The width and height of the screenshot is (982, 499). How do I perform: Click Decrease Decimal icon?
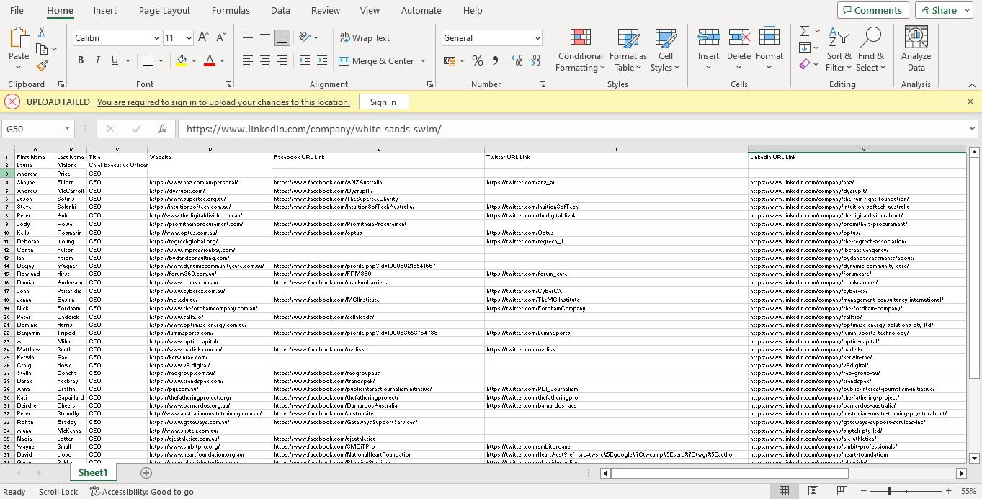(x=535, y=61)
